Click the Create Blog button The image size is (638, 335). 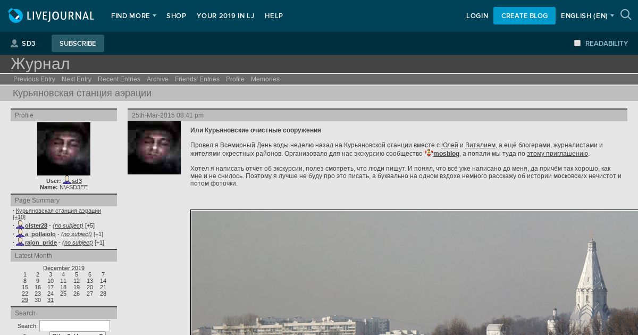[x=524, y=16]
